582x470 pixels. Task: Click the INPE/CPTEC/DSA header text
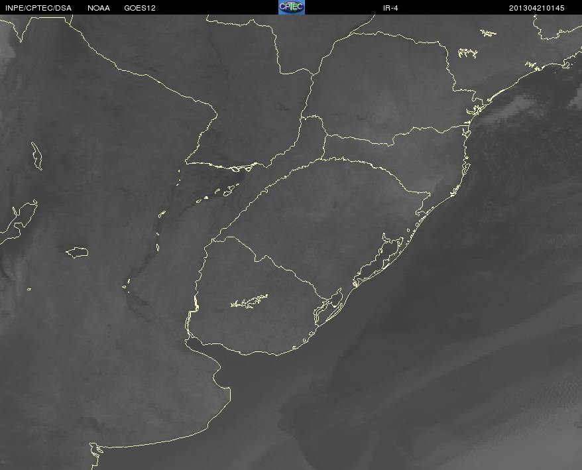38,8
